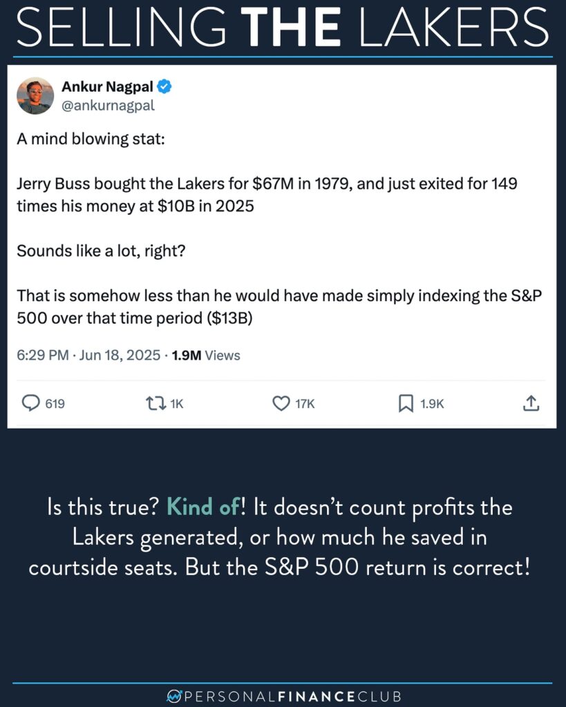Click the Jun 18, 2025 date
Viewport: 566px width, 707px height.
coord(120,356)
